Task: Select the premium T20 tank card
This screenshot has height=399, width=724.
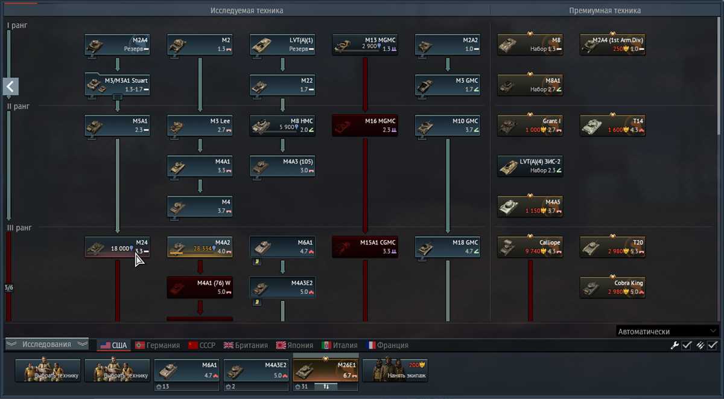Action: (613, 247)
